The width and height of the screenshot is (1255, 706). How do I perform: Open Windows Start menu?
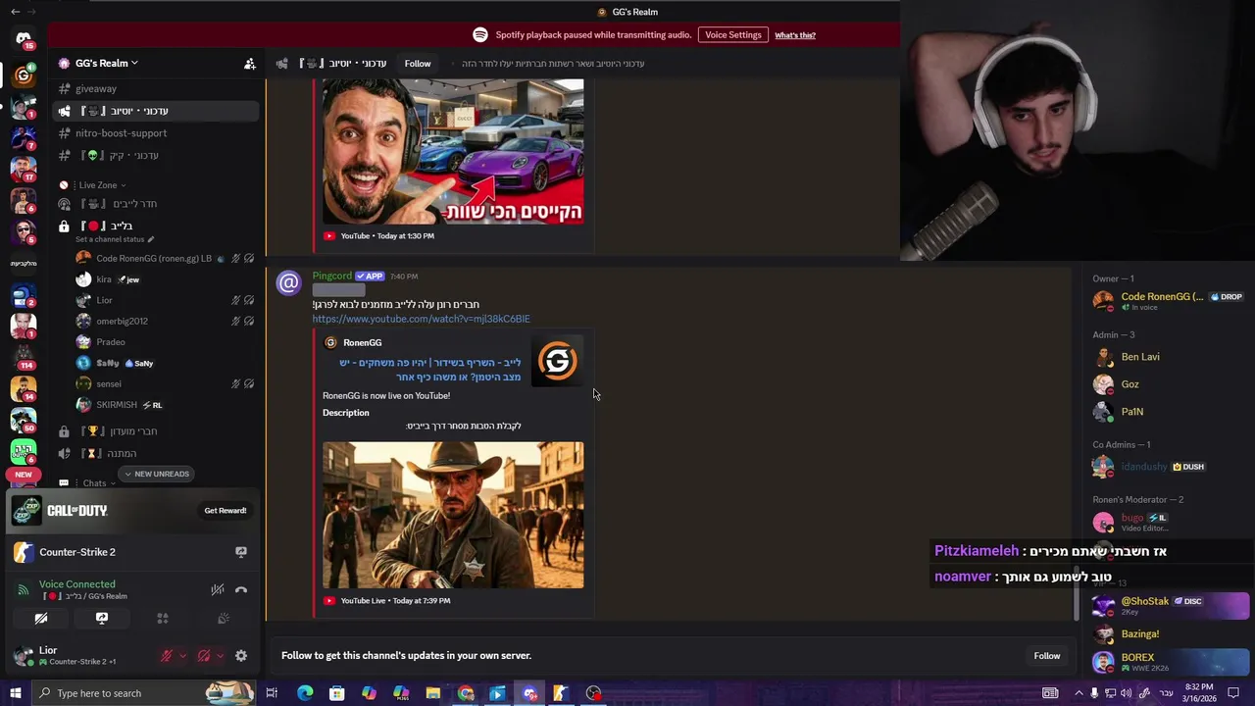click(15, 693)
